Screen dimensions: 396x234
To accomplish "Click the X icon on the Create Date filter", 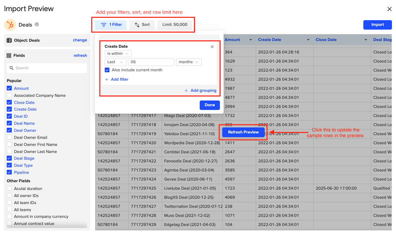I will click(x=212, y=46).
